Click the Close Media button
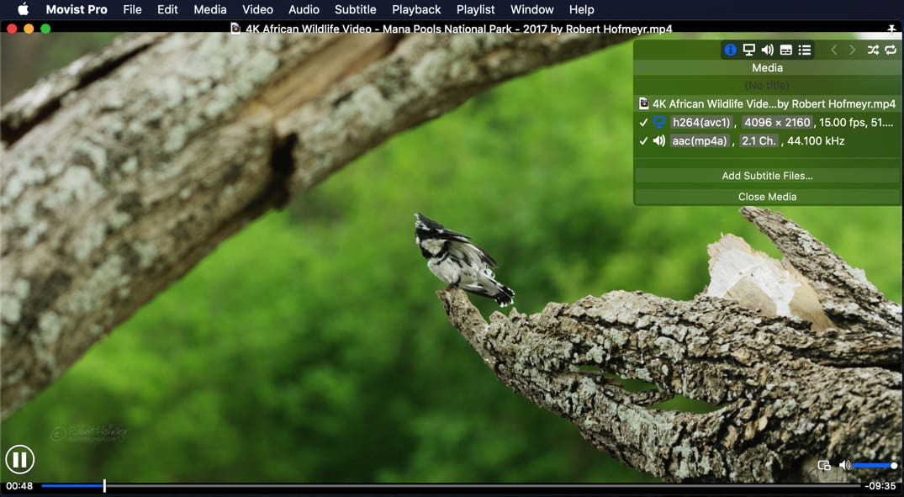The image size is (904, 497). click(767, 197)
